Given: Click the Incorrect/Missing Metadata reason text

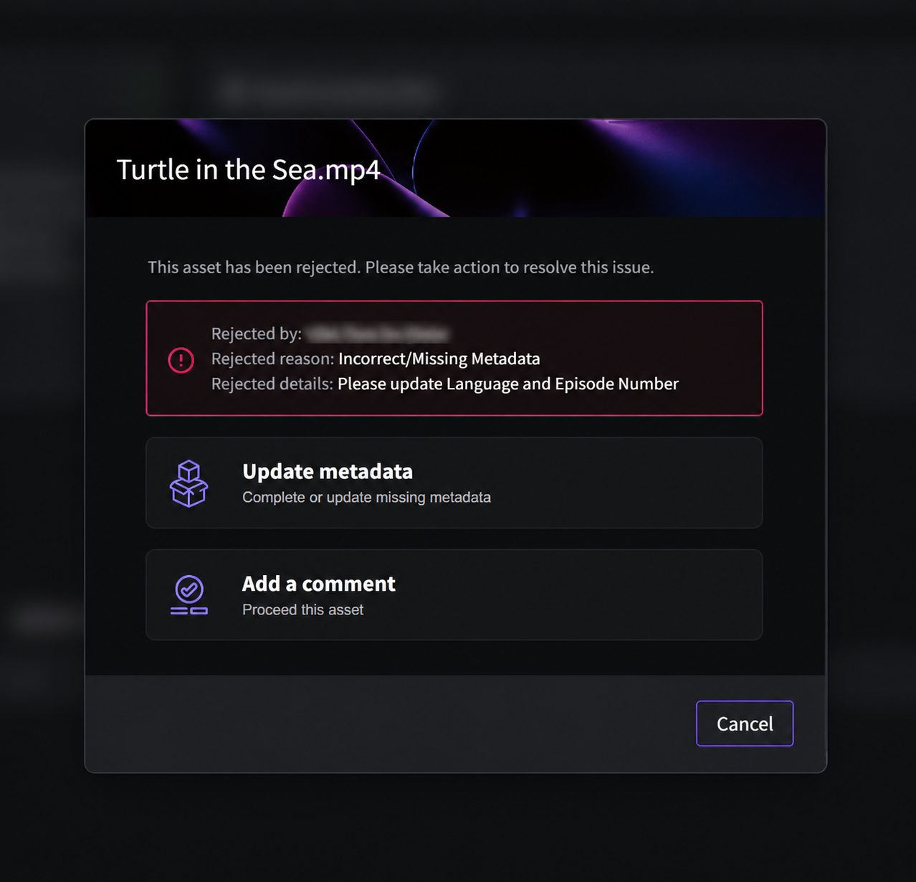Looking at the screenshot, I should coord(439,359).
